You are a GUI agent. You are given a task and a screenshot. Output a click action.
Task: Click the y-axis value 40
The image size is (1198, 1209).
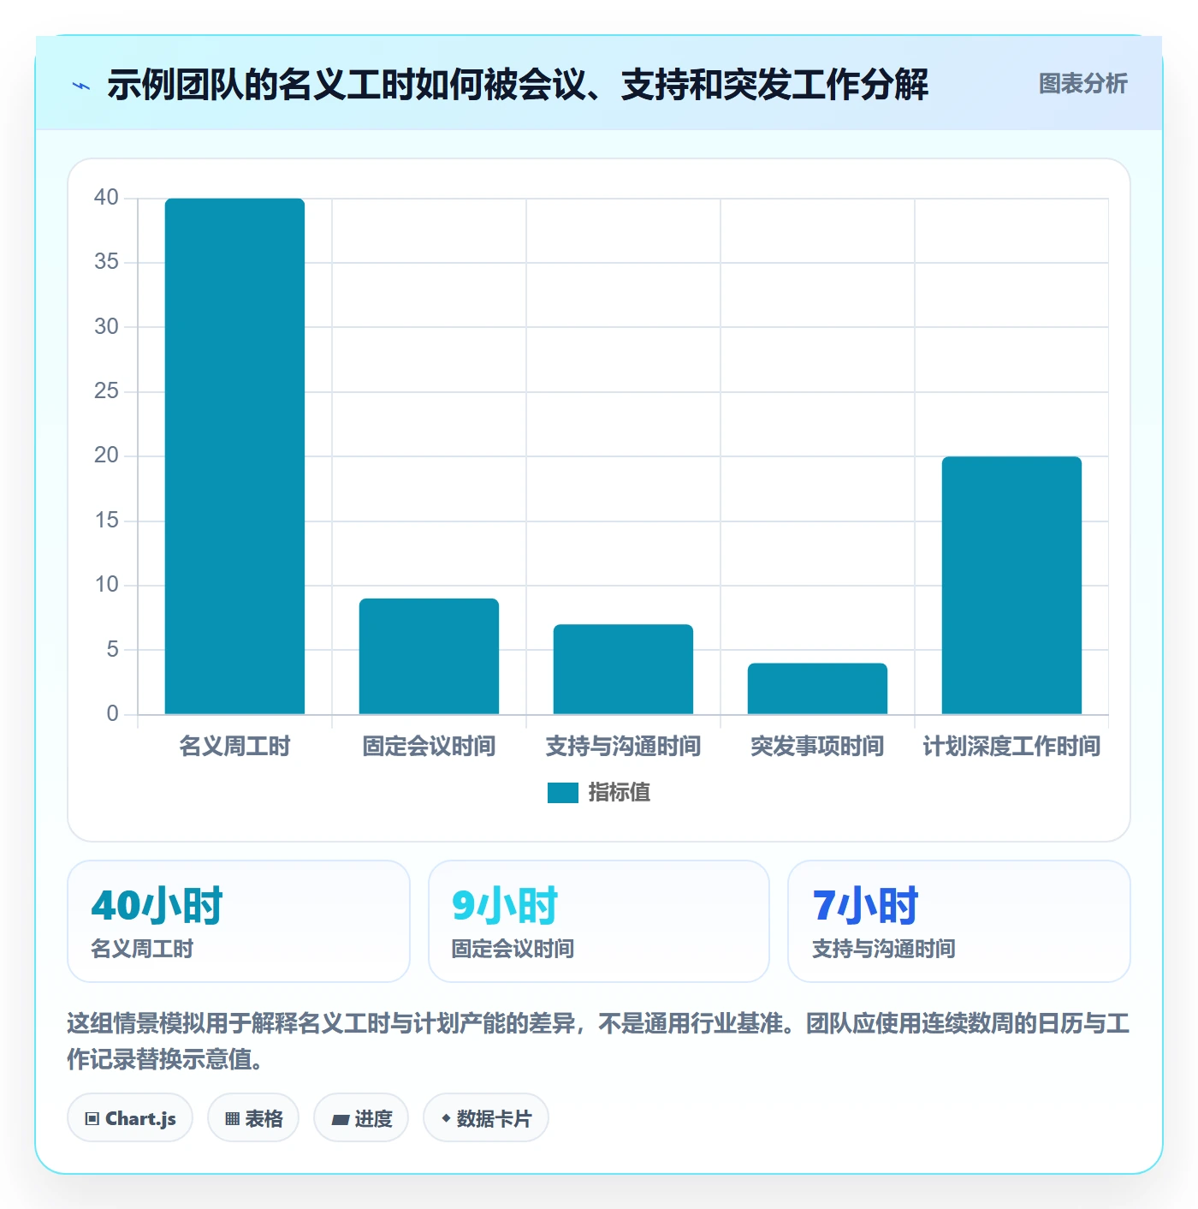point(106,198)
